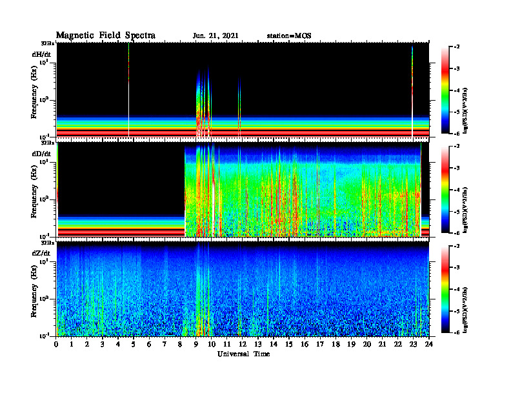The image size is (511, 395).
Task: Click the "dH/dt" panel label
Action: tap(41, 54)
